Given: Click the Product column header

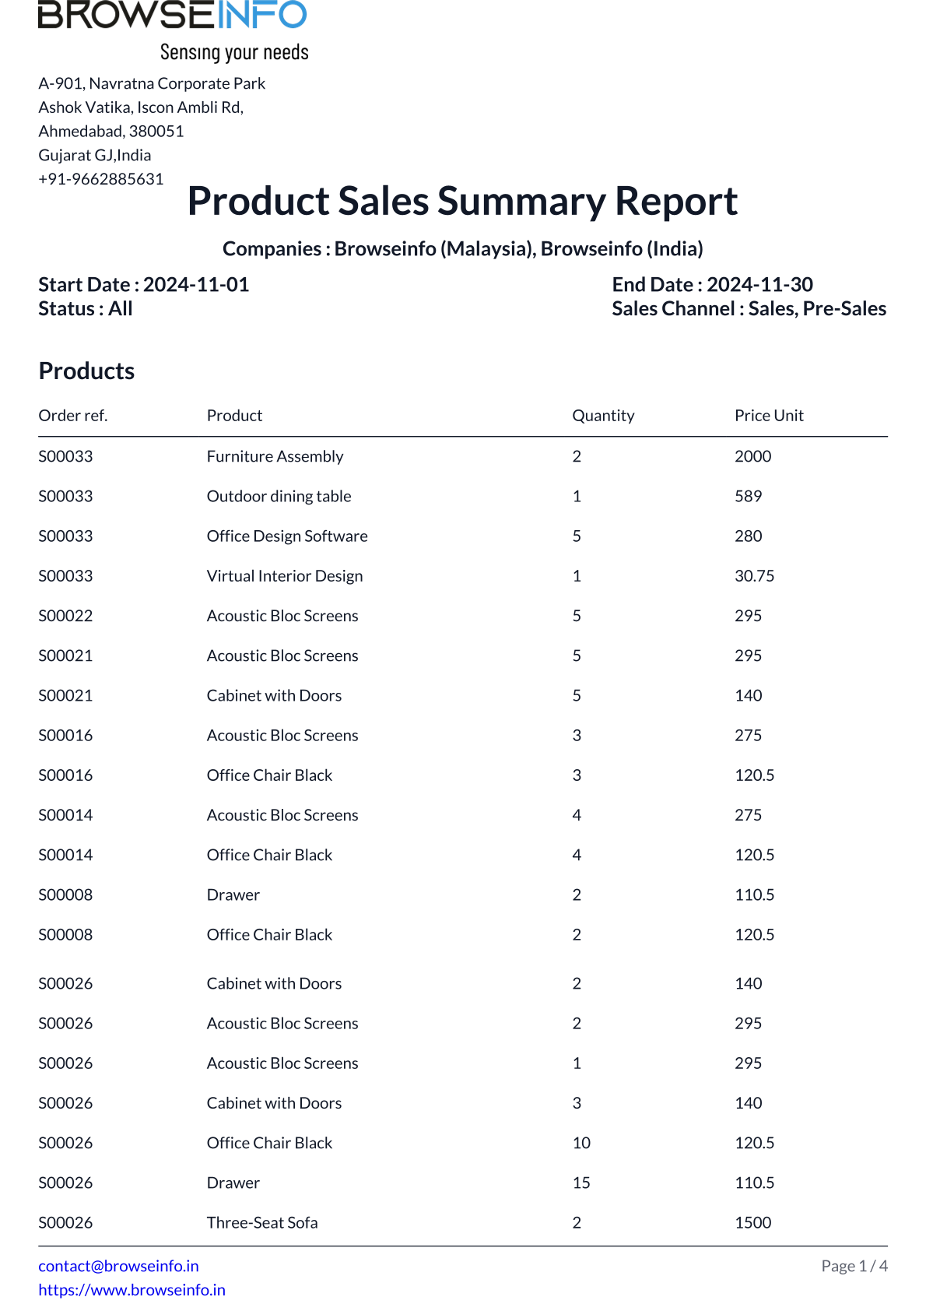Looking at the screenshot, I should (234, 416).
